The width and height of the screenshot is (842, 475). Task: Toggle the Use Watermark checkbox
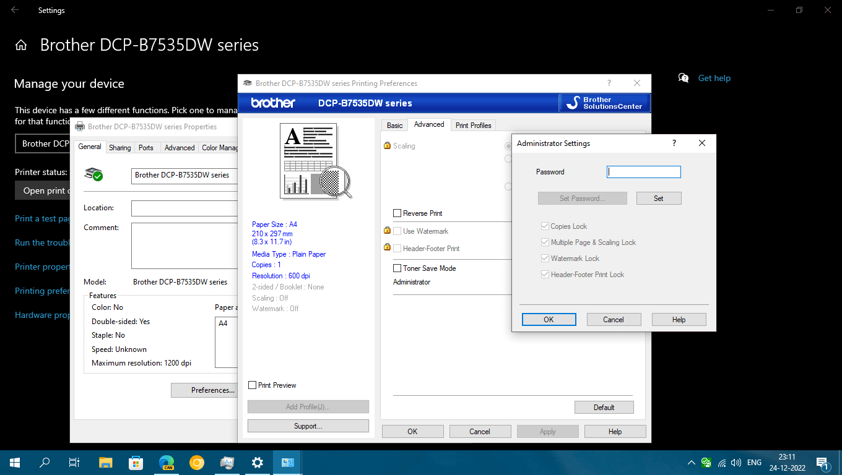(x=397, y=231)
